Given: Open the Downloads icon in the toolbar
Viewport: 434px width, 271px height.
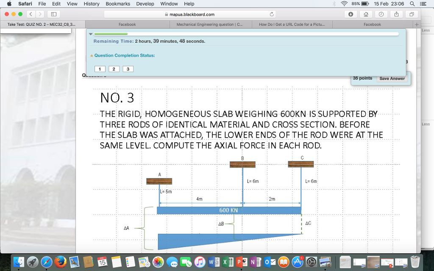Looking at the screenshot, I should (351, 14).
